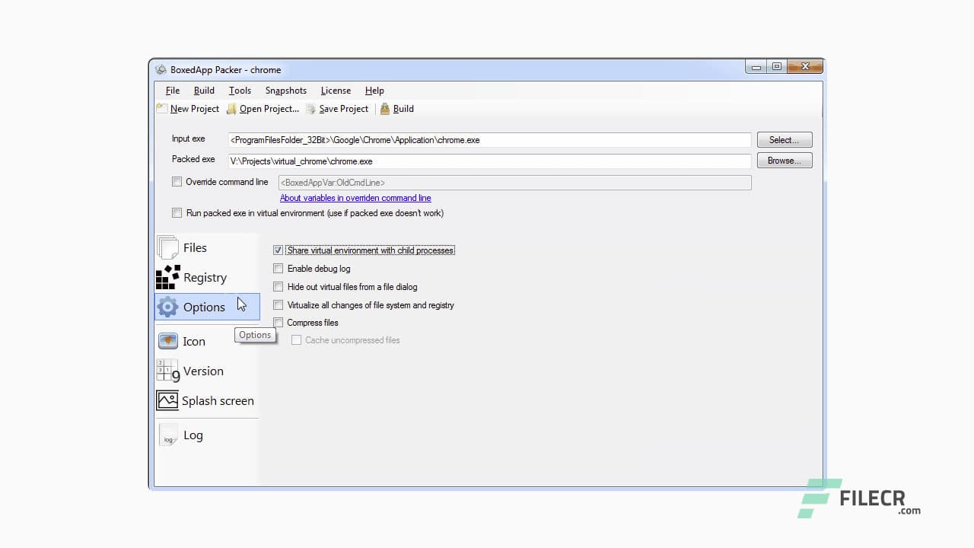Click the Save Project disk icon

click(311, 109)
